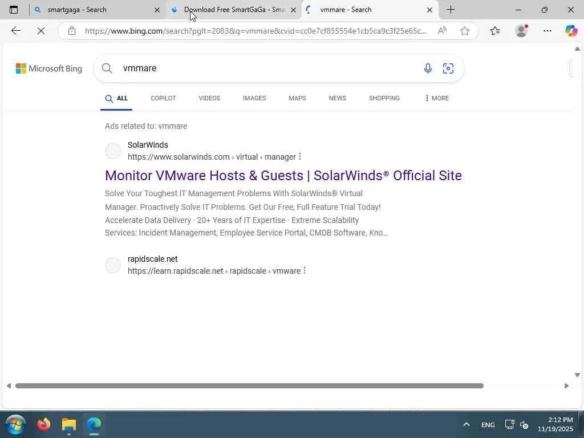584x438 pixels.
Task: Open the Windows Start button
Action: pyautogui.click(x=15, y=424)
